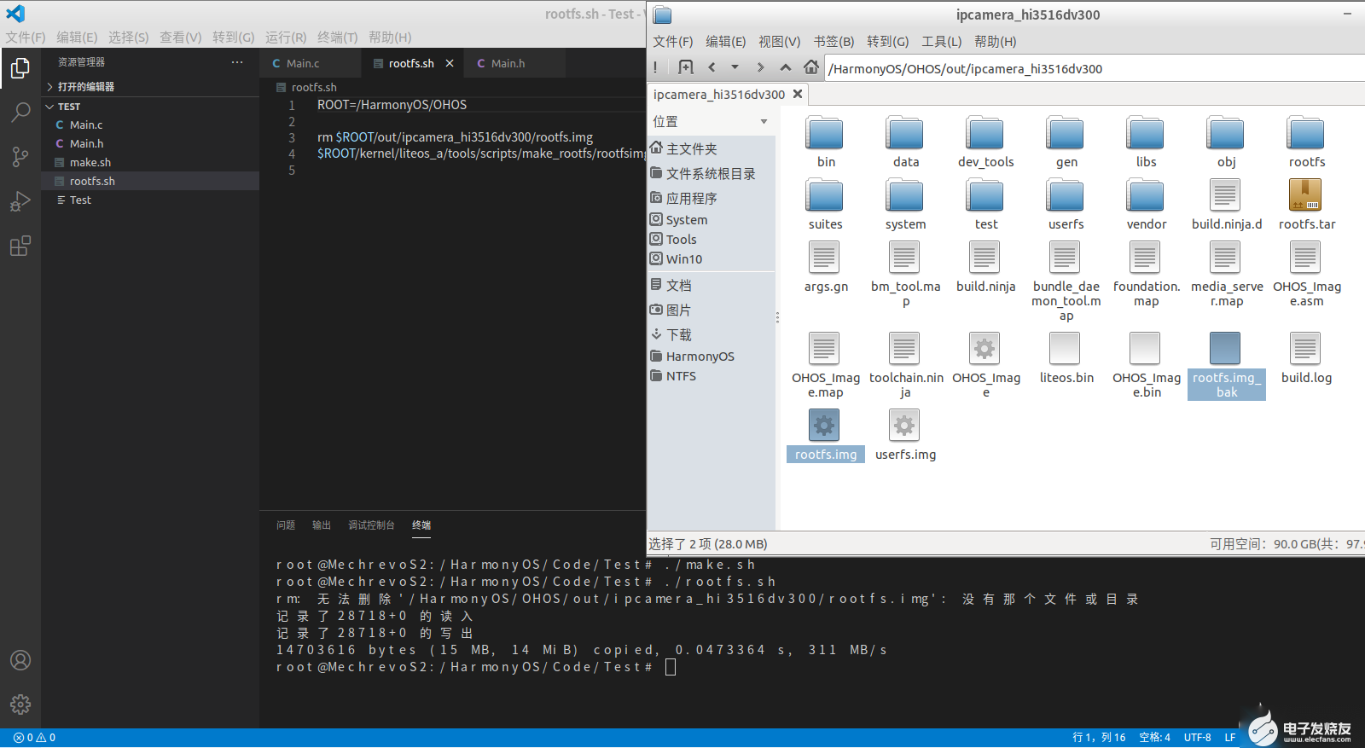Open file manager Tools menu

click(941, 41)
